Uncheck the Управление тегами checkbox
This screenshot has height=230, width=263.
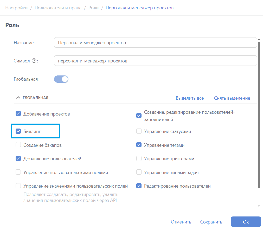tap(139, 145)
